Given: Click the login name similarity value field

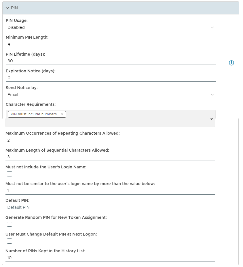Looking at the screenshot, I should point(110,191).
